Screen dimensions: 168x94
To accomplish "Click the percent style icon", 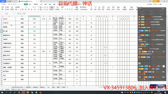I will click(65, 9).
